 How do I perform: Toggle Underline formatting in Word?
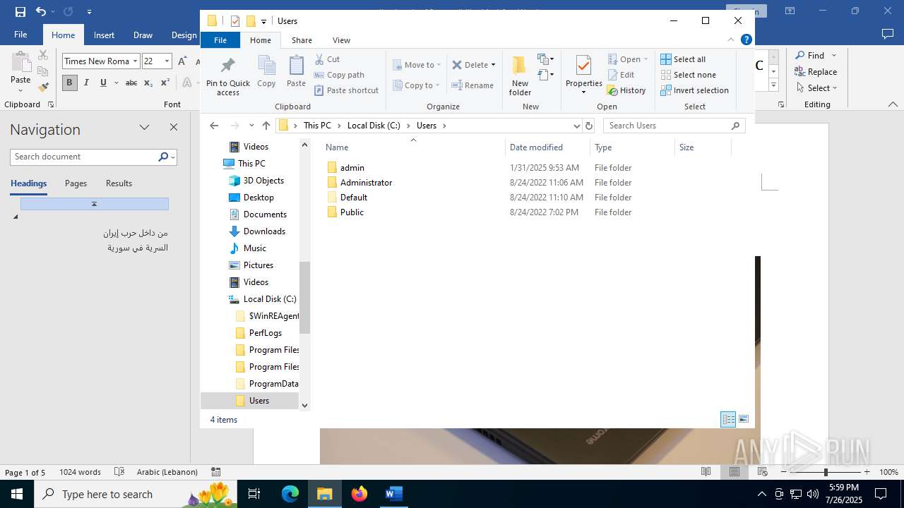click(103, 83)
